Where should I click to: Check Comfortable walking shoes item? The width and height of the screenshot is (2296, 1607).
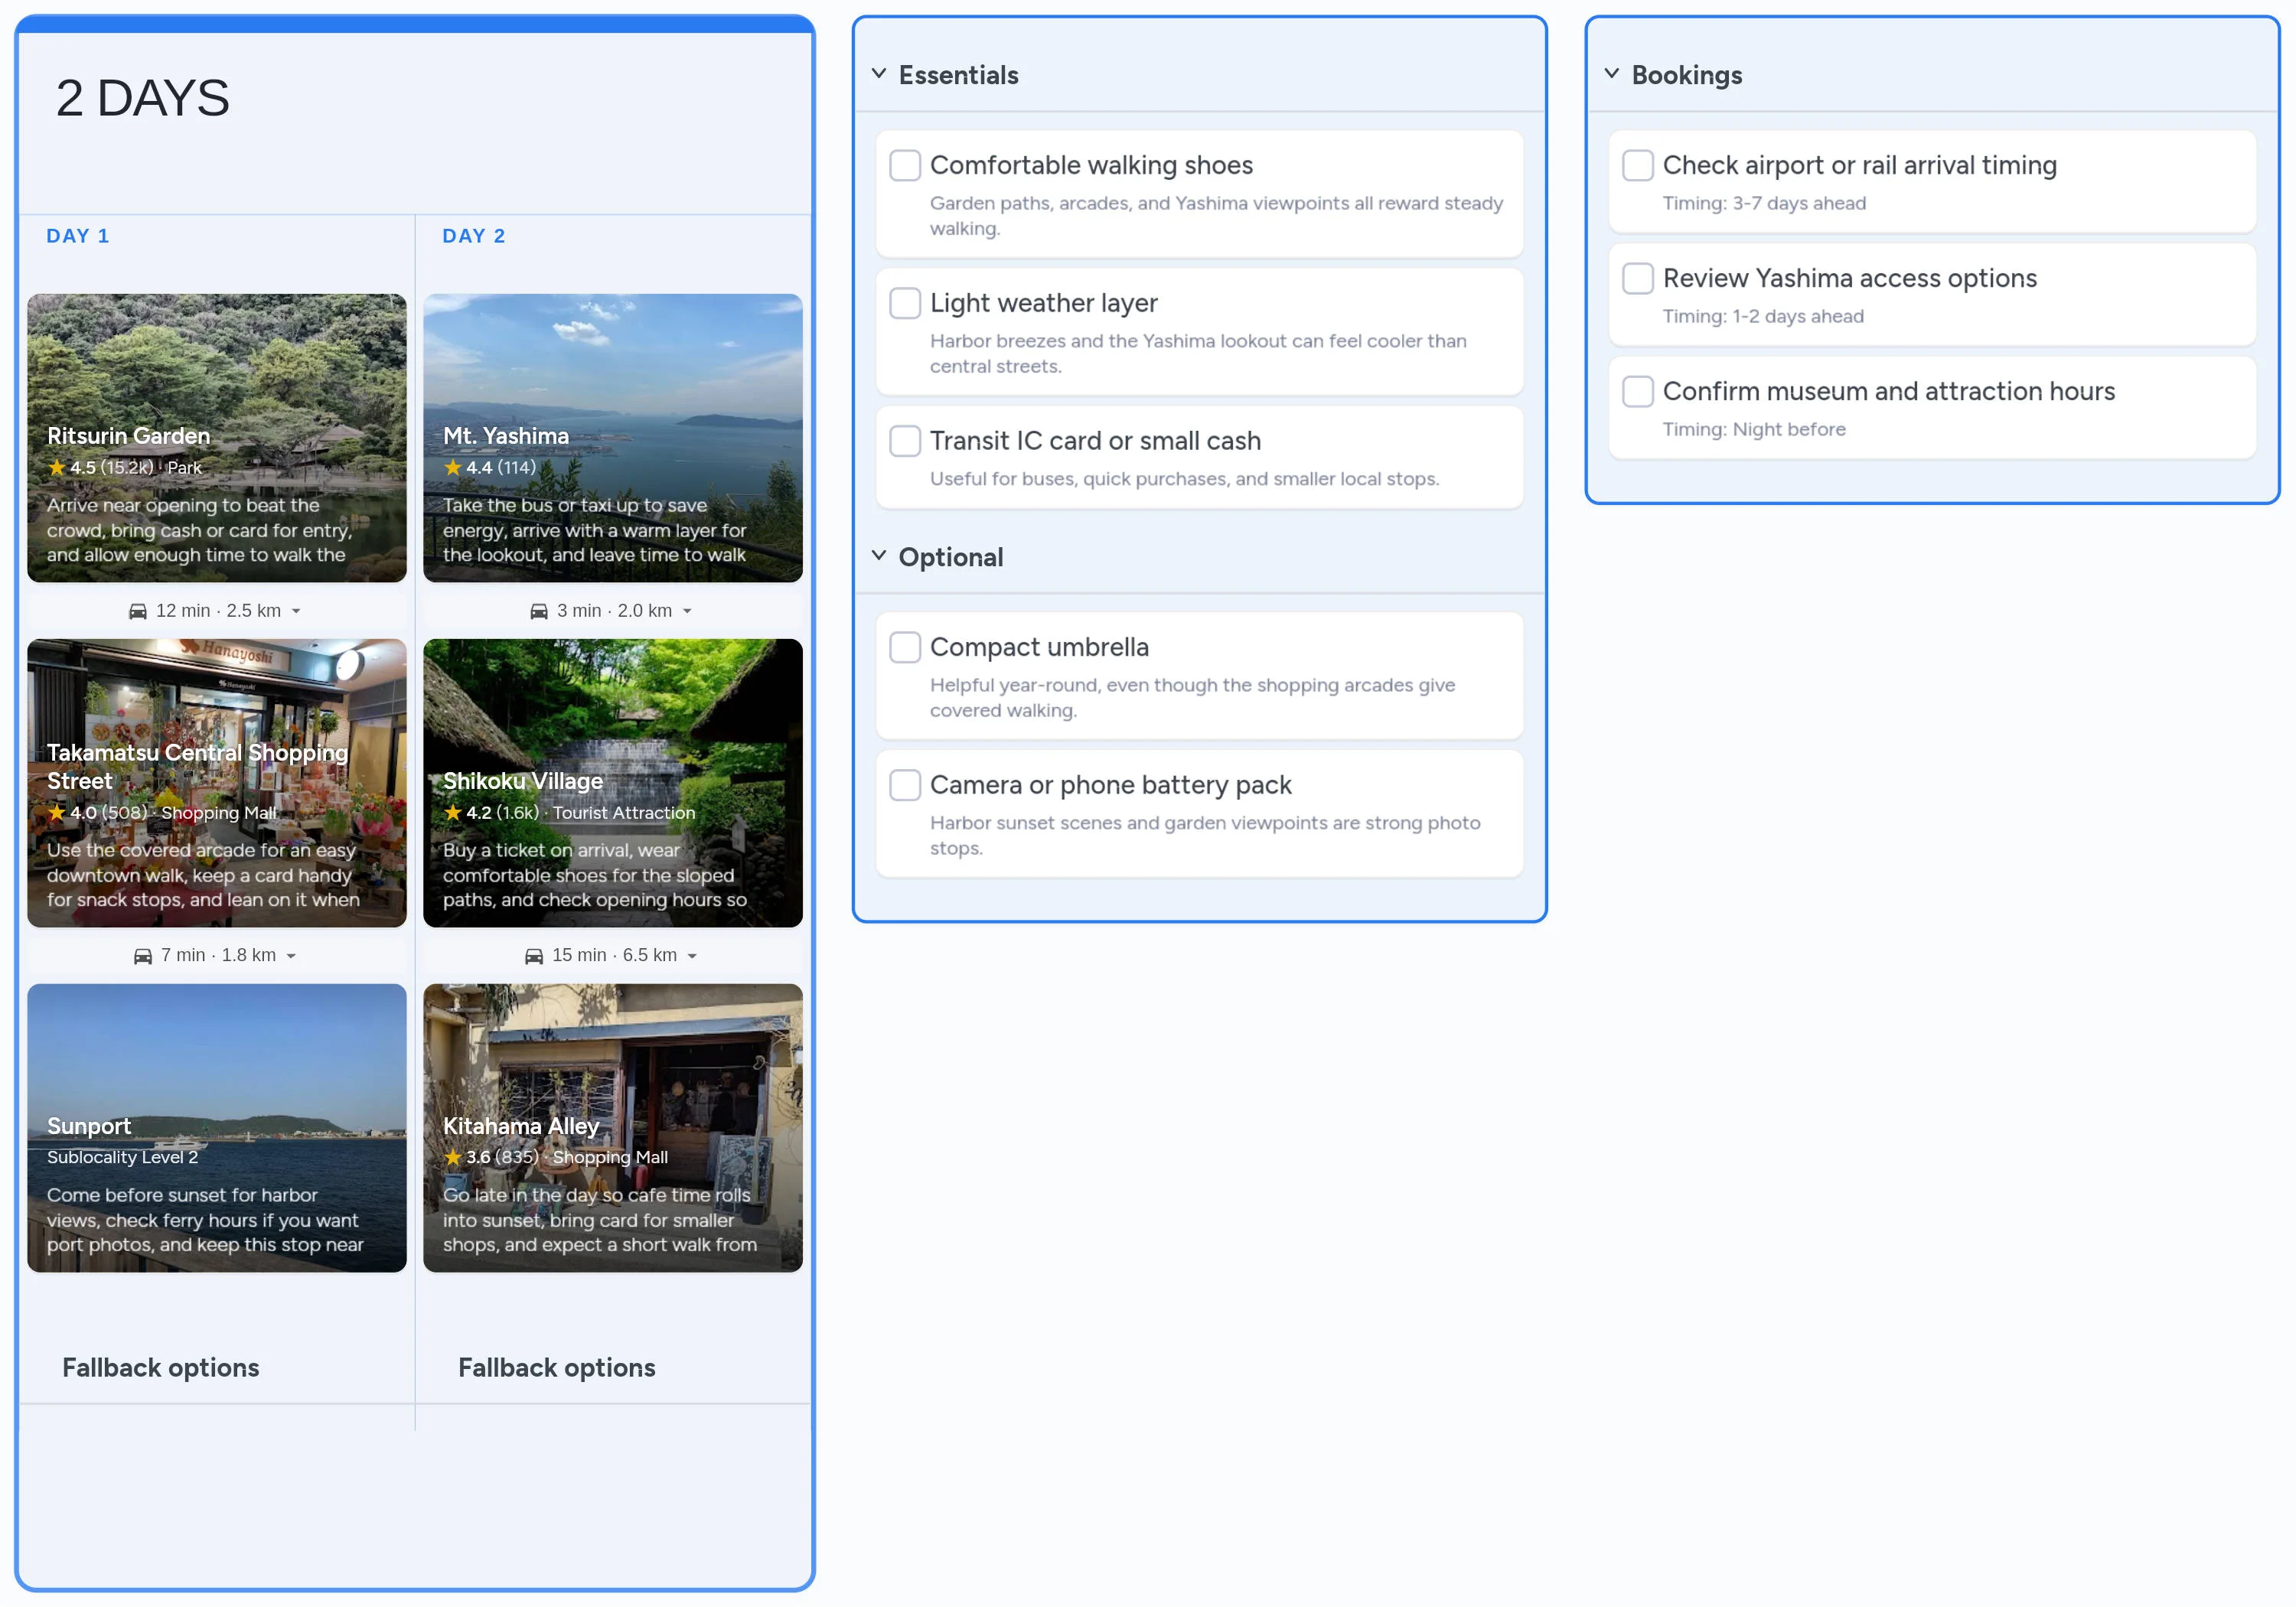[905, 165]
